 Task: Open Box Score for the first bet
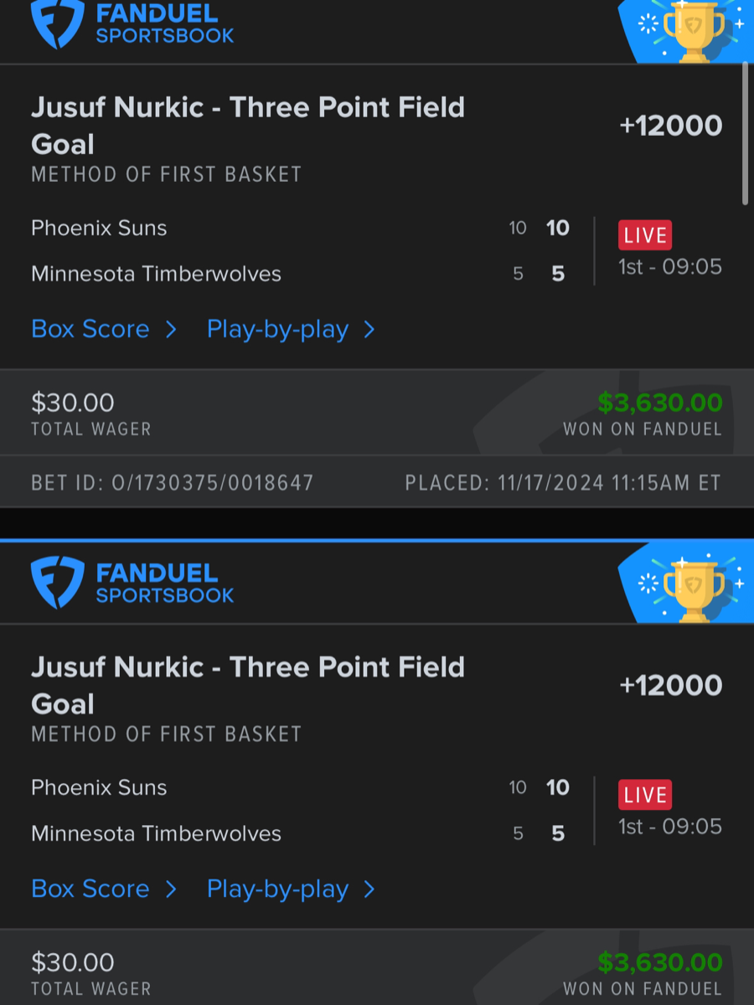click(x=90, y=329)
